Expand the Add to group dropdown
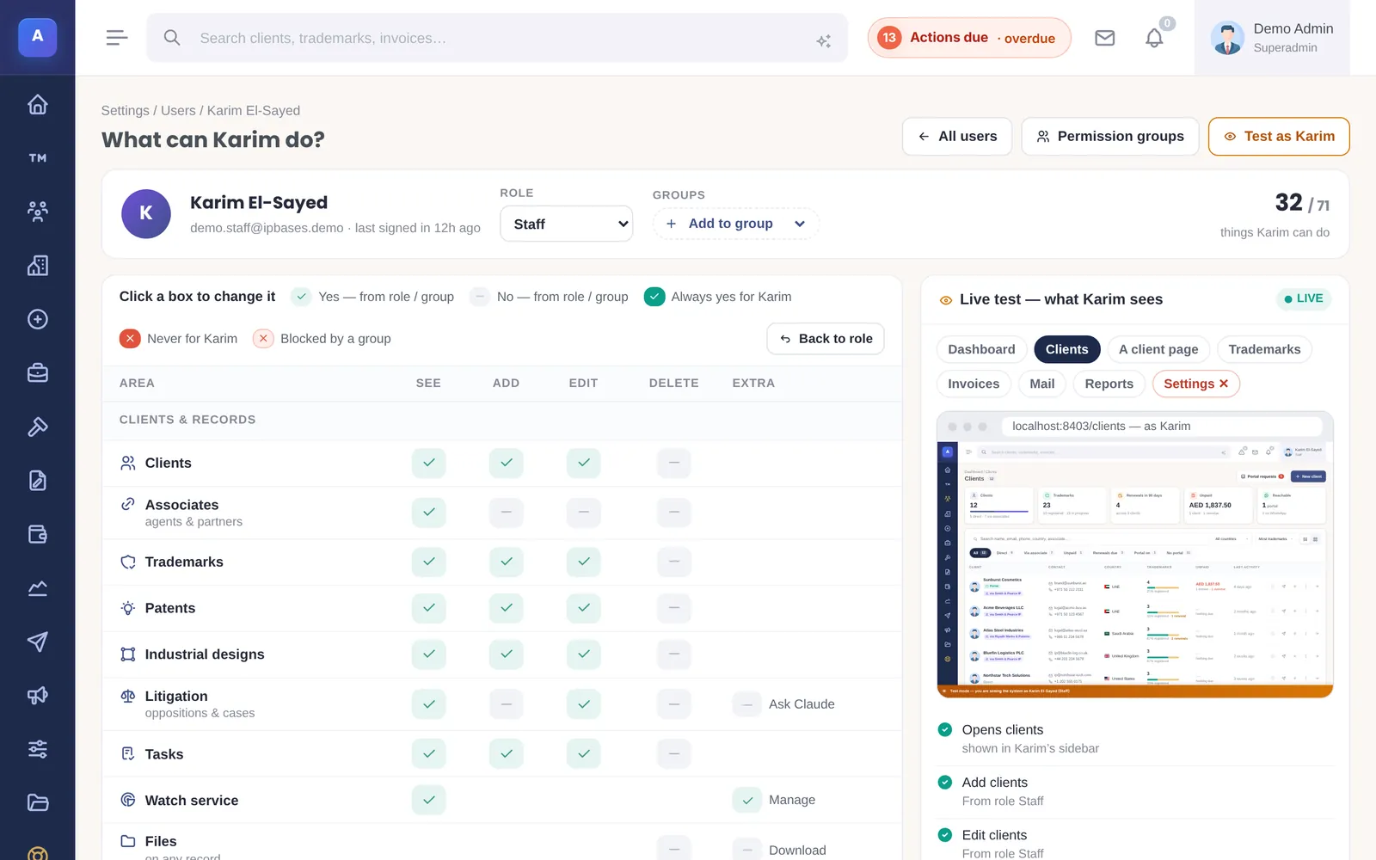Screen dimensions: 1376x860 [x=736, y=224]
